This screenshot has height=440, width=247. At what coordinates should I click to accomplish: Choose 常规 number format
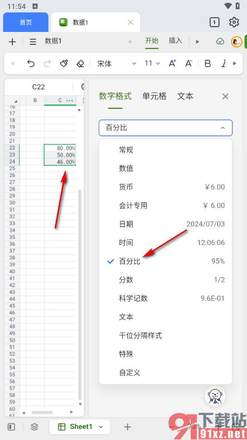click(x=166, y=150)
